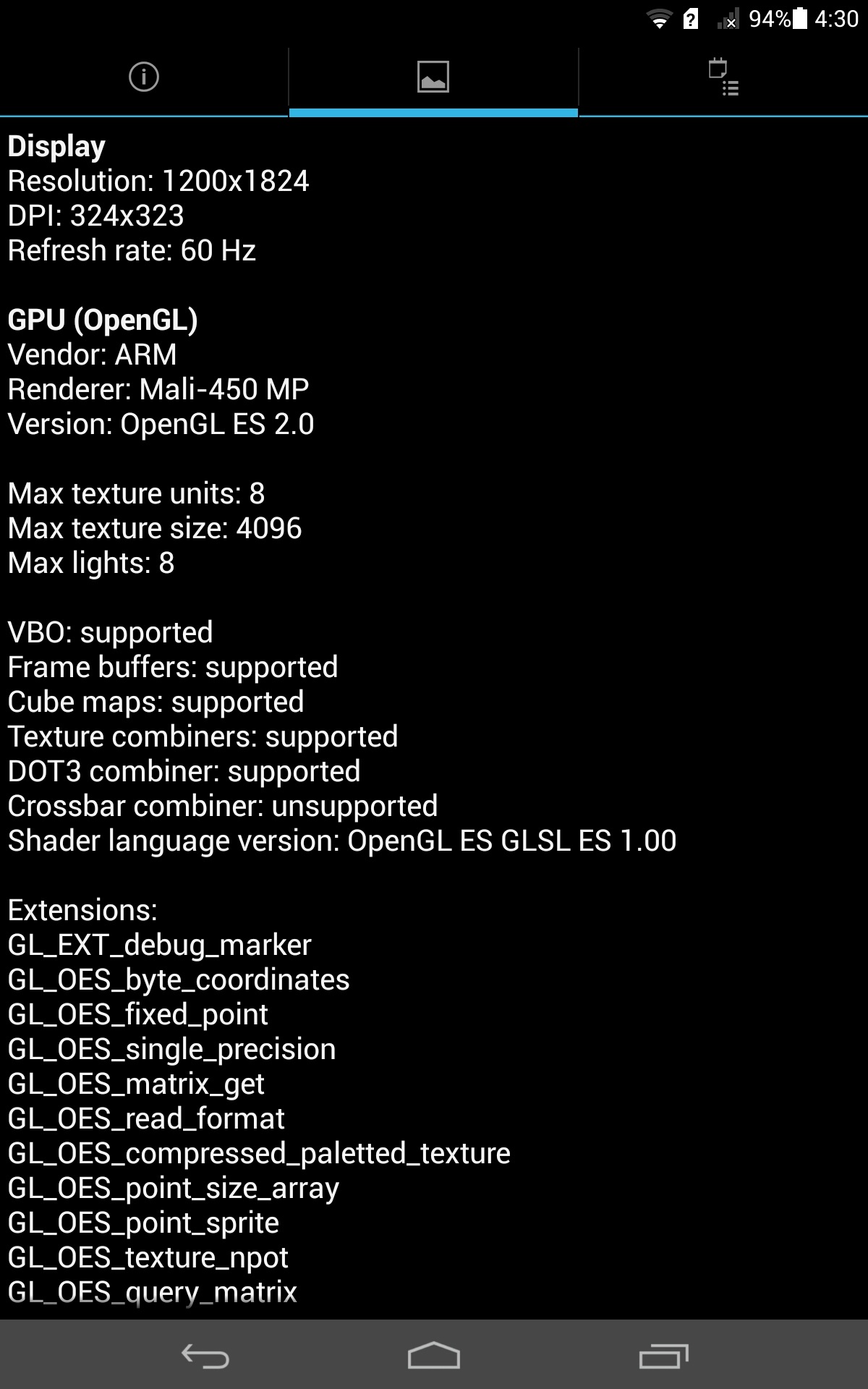Tap the Extensions: label
This screenshot has width=868, height=1389.
point(82,910)
